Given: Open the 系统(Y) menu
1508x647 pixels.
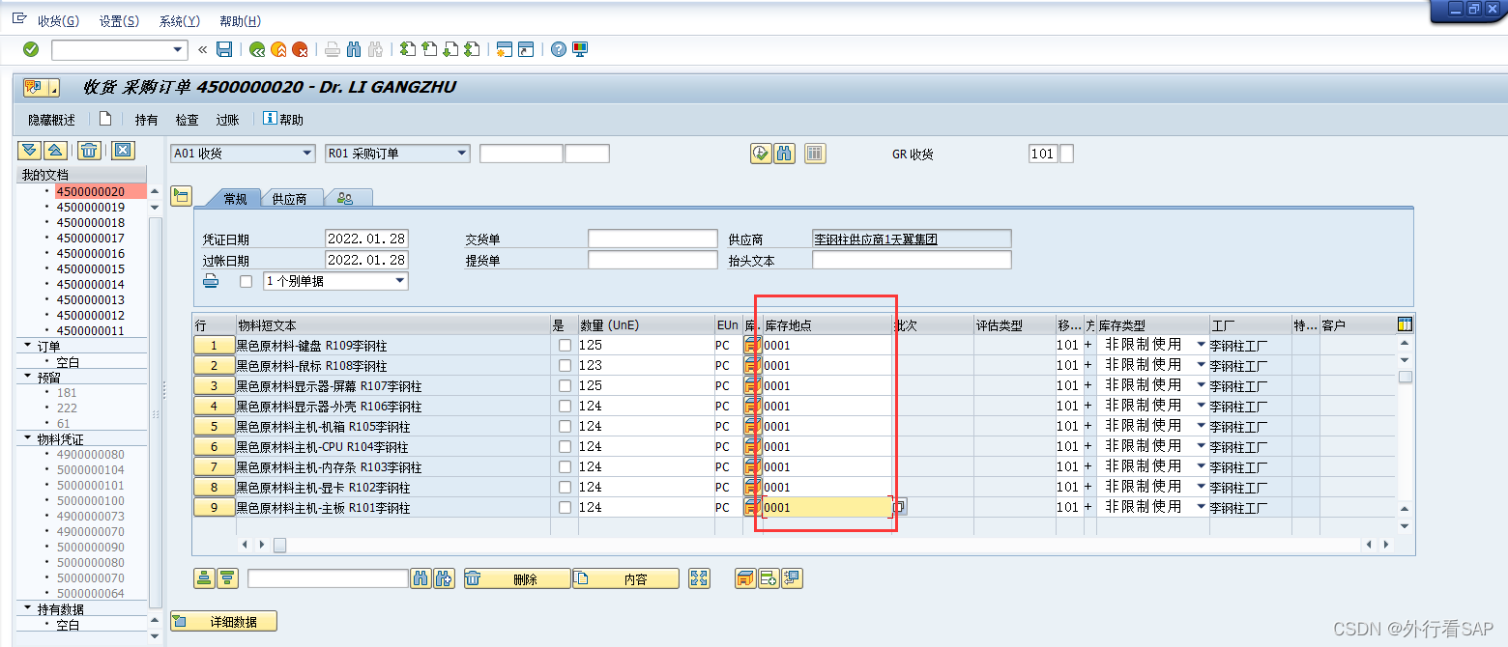Looking at the screenshot, I should [x=179, y=21].
